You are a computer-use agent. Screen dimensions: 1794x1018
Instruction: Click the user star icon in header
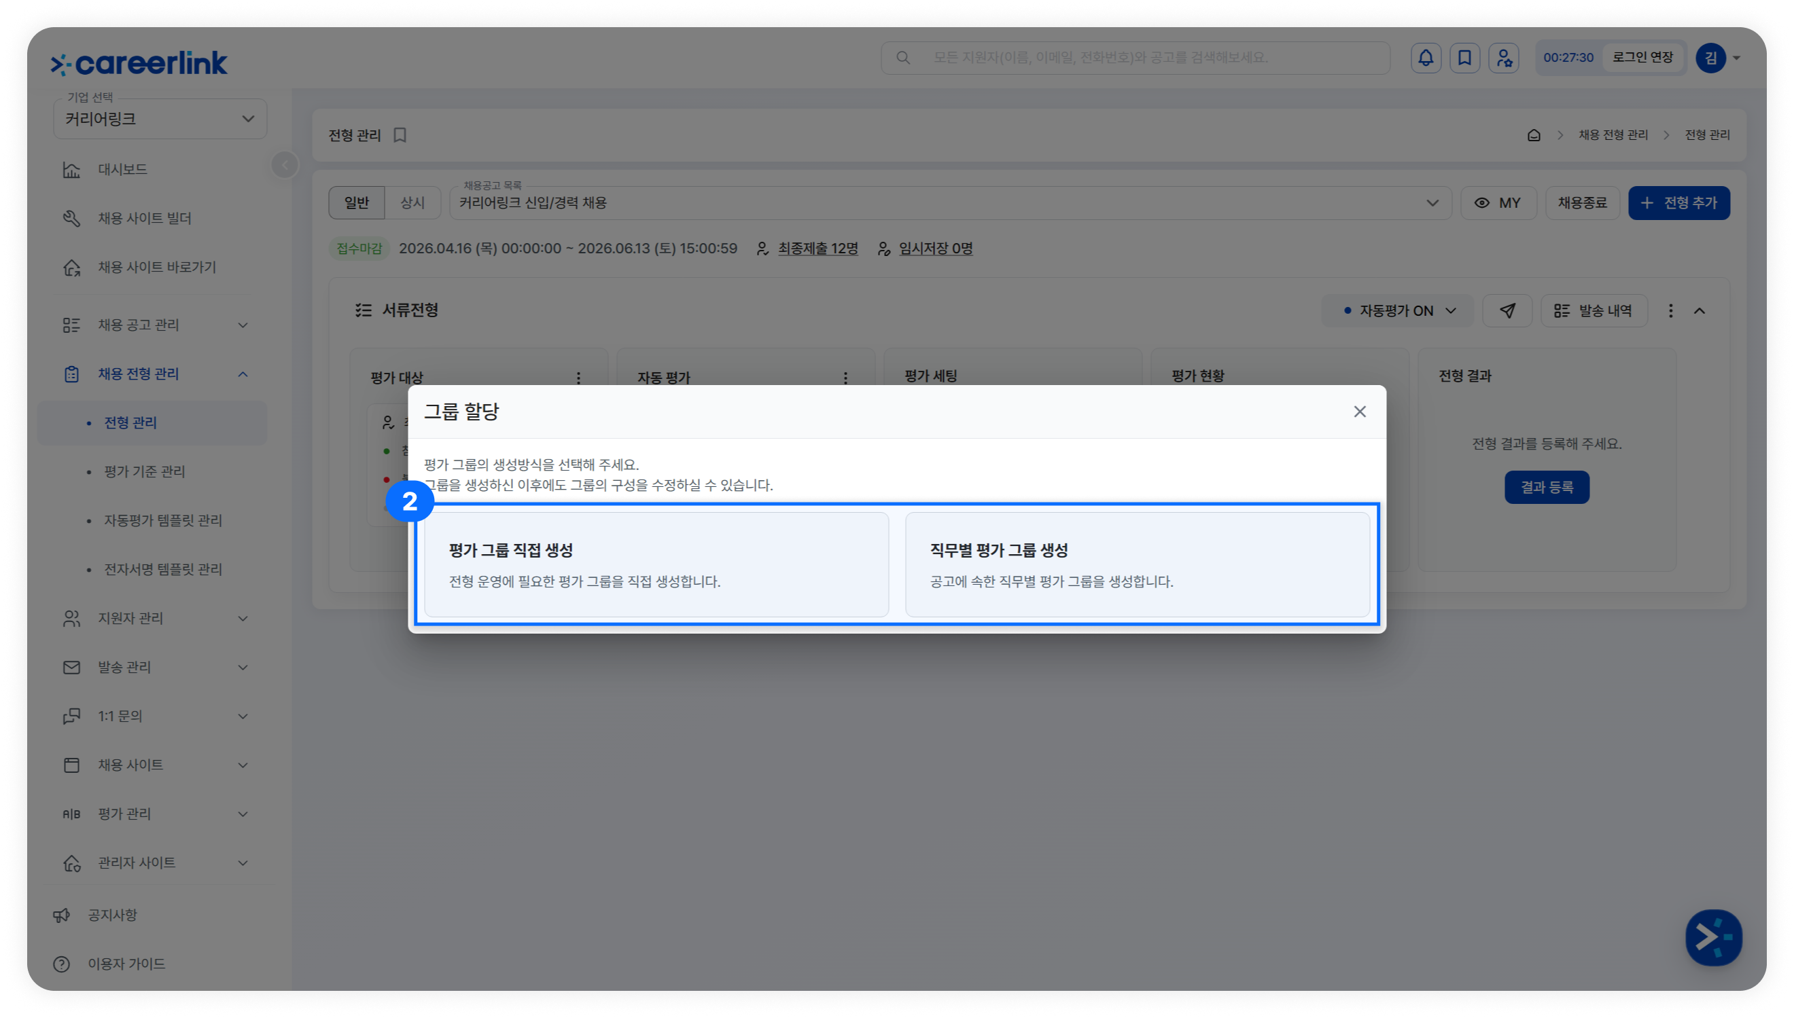[1504, 57]
